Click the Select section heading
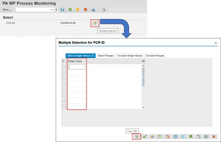The image size is (221, 142). click(x=8, y=17)
